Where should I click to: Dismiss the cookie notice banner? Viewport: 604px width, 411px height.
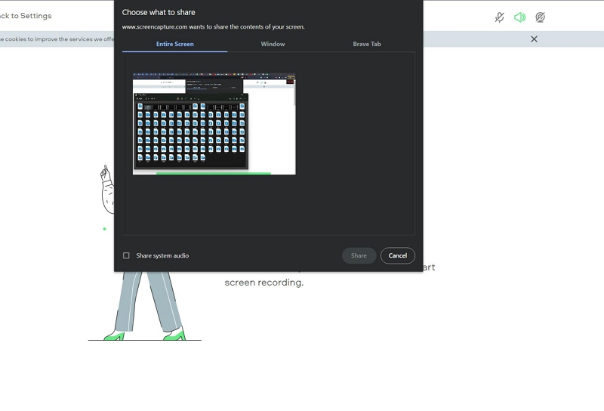tap(534, 39)
